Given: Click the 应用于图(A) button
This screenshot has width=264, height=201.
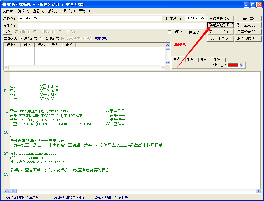Looking at the screenshot, I should 221,39.
